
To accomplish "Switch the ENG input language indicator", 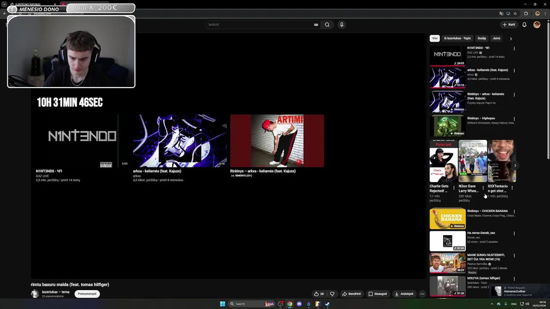I will pyautogui.click(x=514, y=304).
